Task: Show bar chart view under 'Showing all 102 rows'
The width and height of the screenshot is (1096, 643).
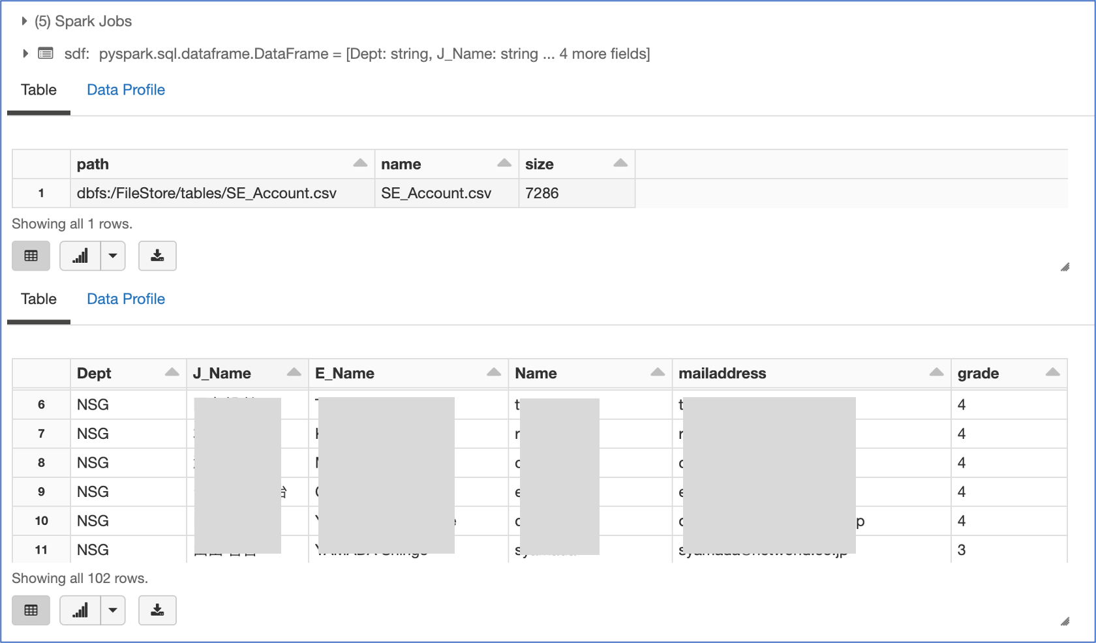Action: [80, 610]
